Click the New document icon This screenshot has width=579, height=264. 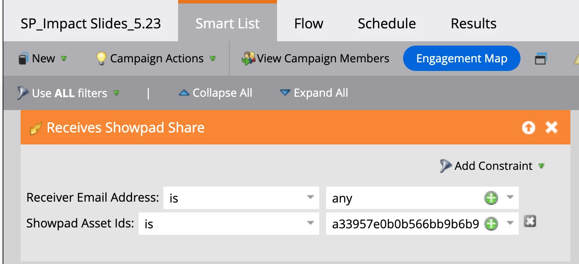pyautogui.click(x=23, y=59)
